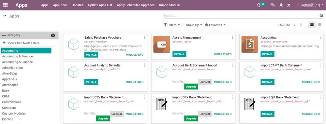Click the account_voucher technical name text
Image resolution: width=326 pixels, height=124 pixels.
point(96,42)
